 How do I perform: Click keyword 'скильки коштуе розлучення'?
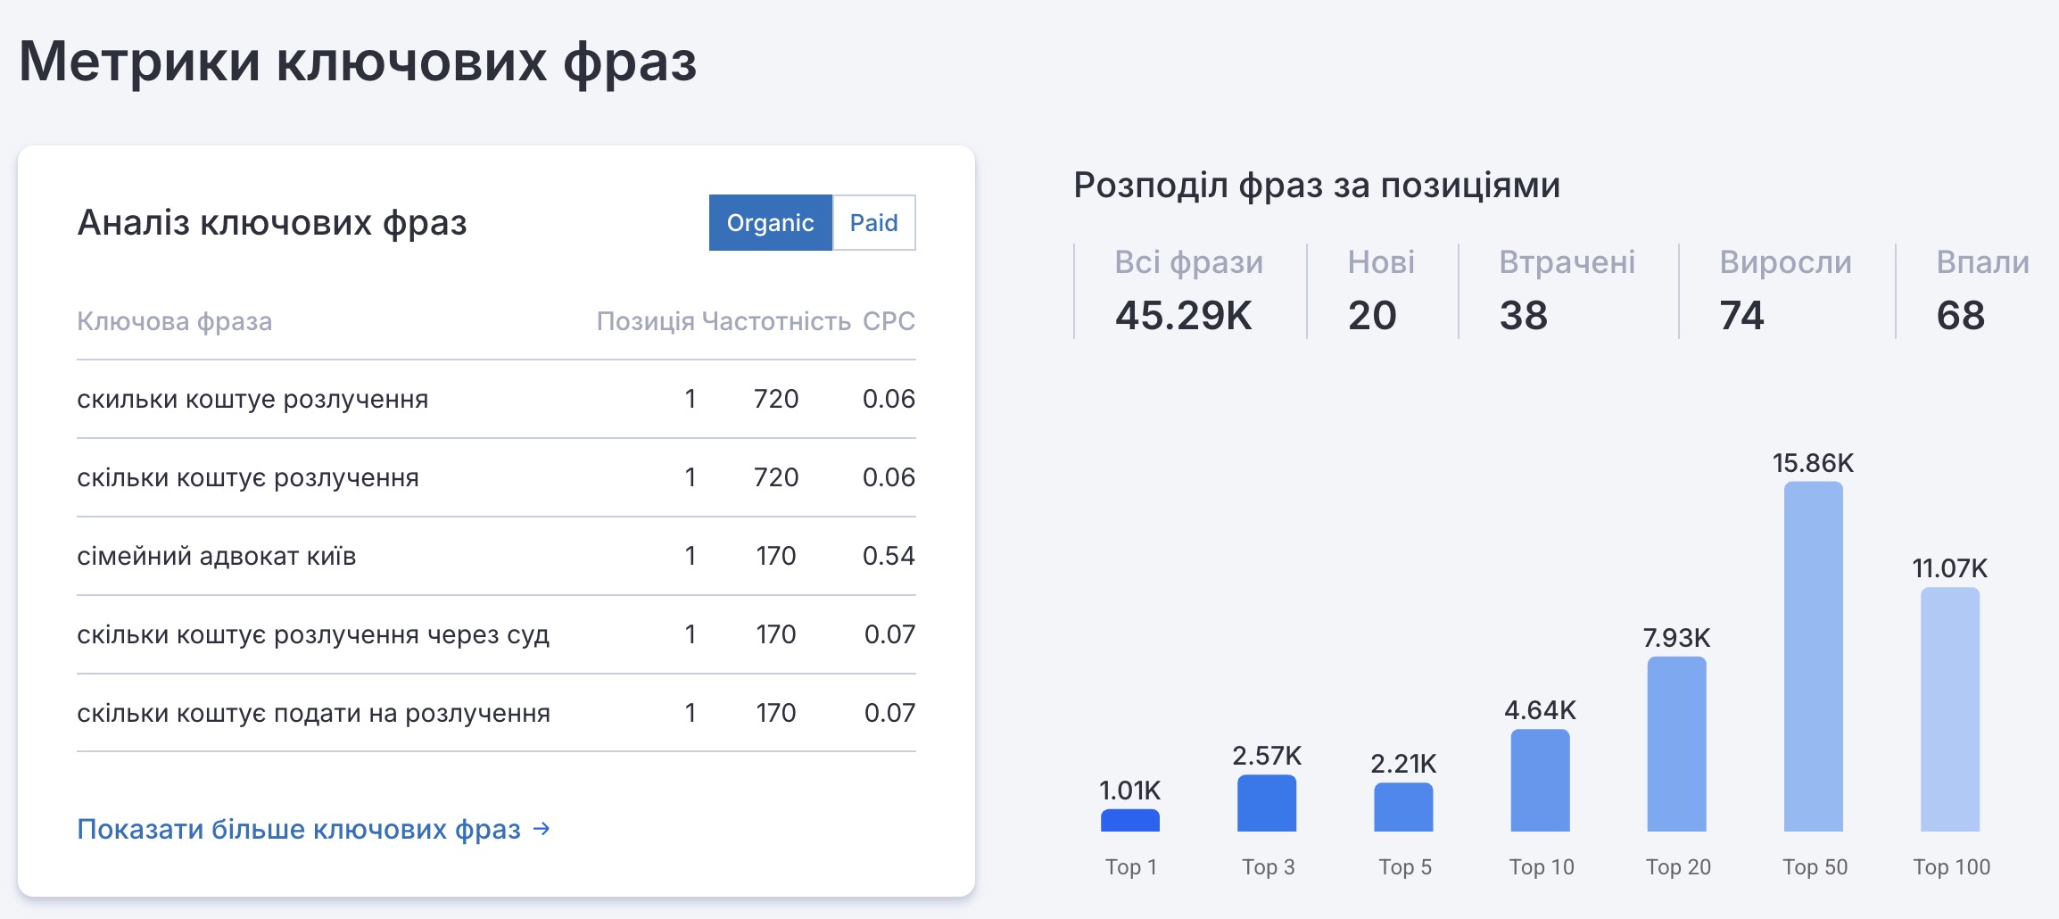tap(252, 399)
